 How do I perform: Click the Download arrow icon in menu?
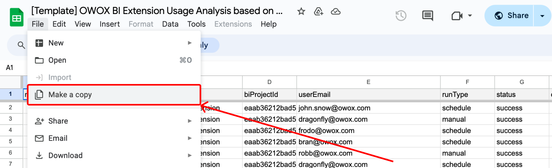pos(39,155)
